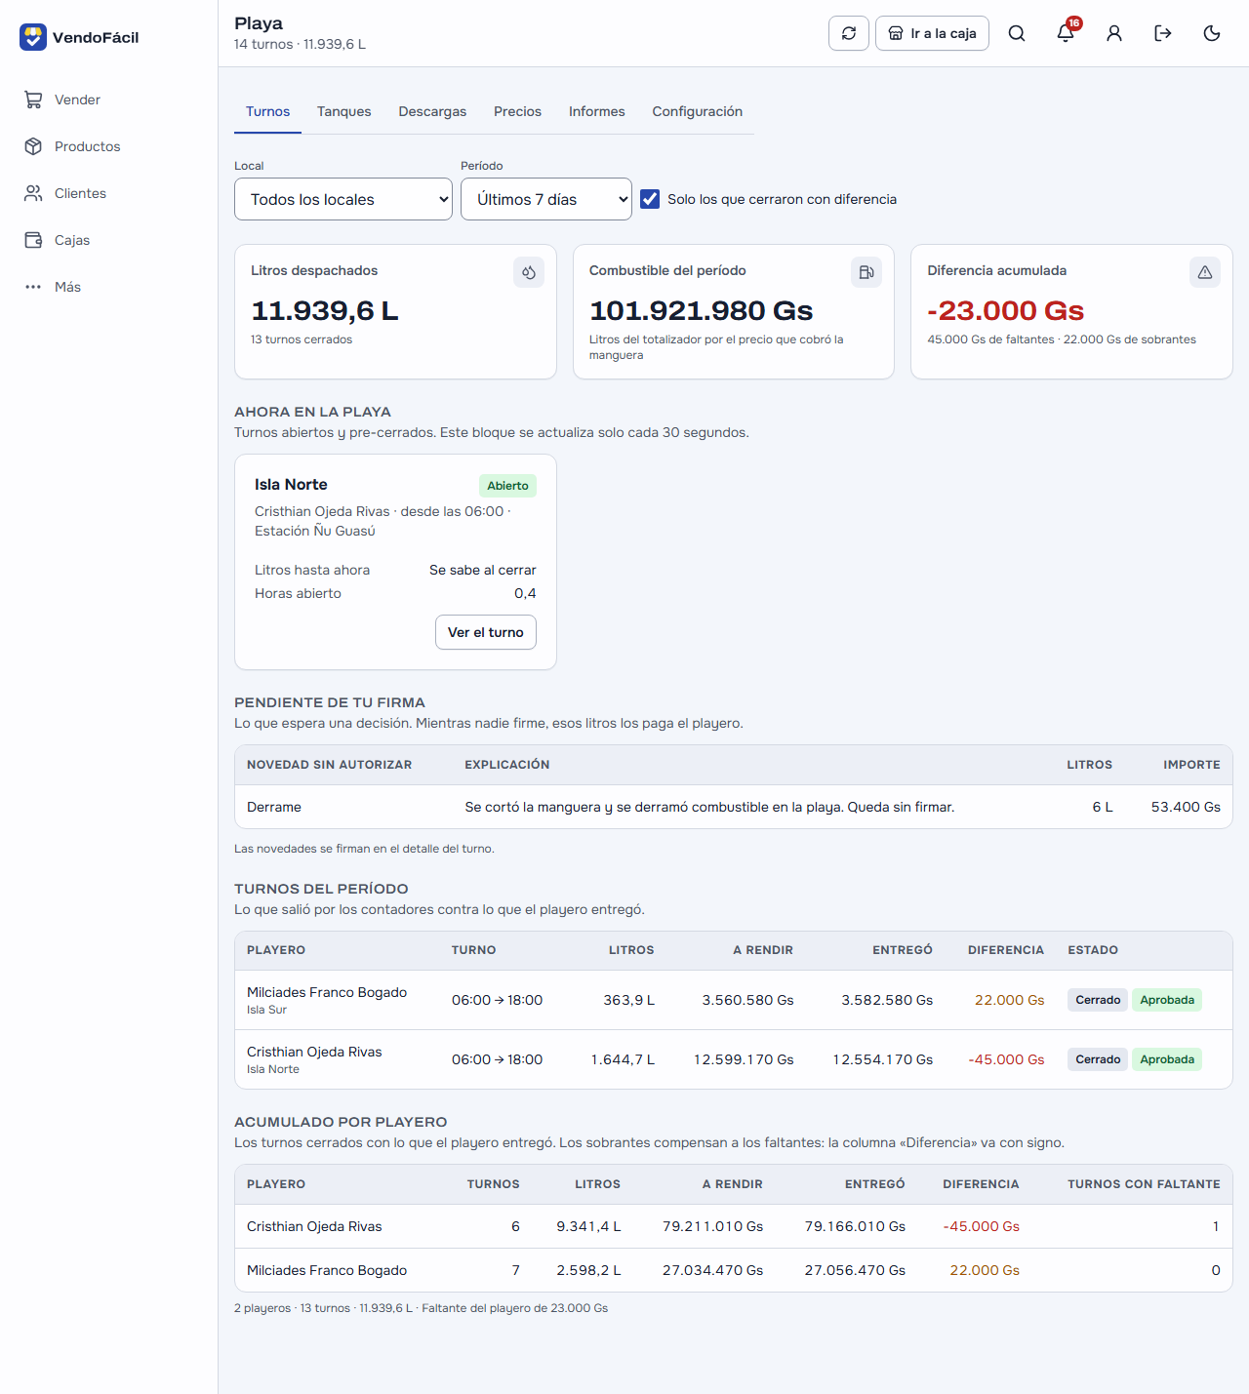This screenshot has width=1249, height=1394.
Task: Click Ir a la caja button
Action: coord(932,33)
